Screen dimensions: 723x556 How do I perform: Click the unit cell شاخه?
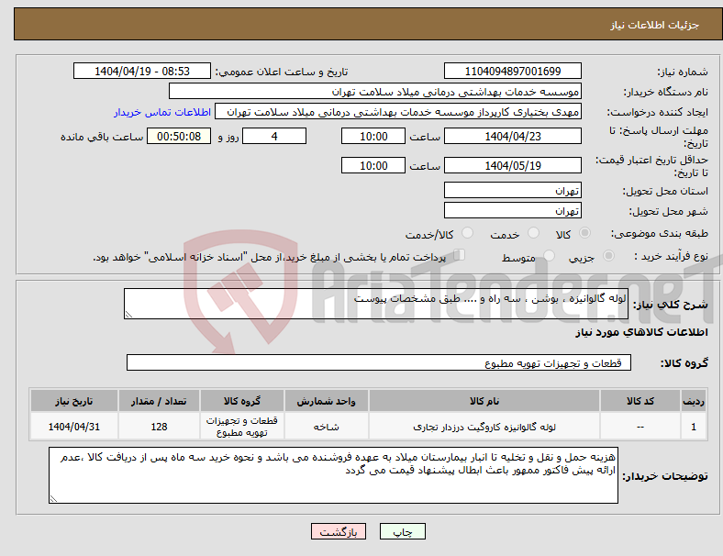327,427
